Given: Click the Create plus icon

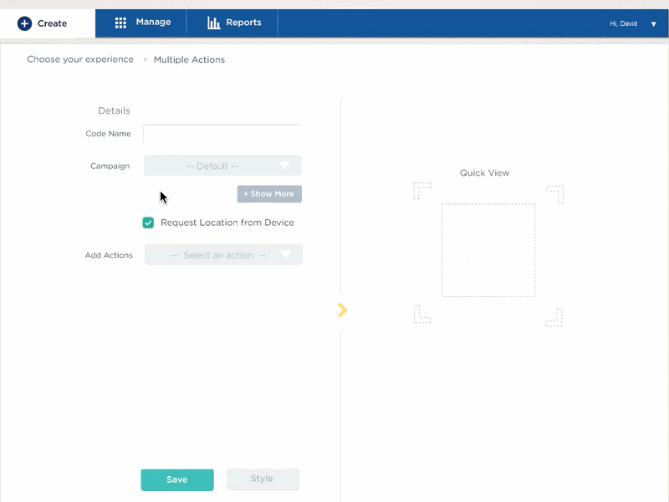Looking at the screenshot, I should pyautogui.click(x=25, y=23).
